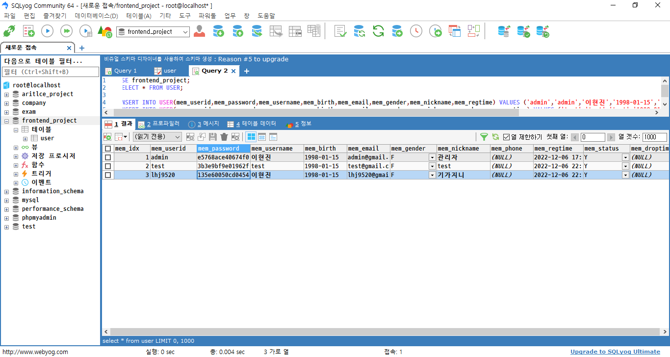Screen dimensions: 670x357
Task: Expand the mysql database node
Action: (x=7, y=200)
